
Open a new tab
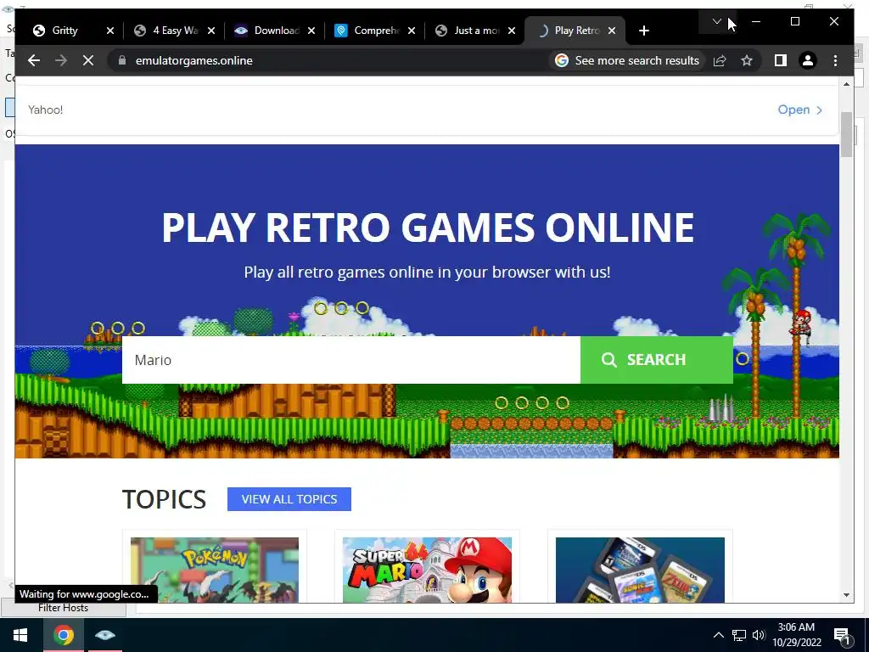pyautogui.click(x=643, y=31)
